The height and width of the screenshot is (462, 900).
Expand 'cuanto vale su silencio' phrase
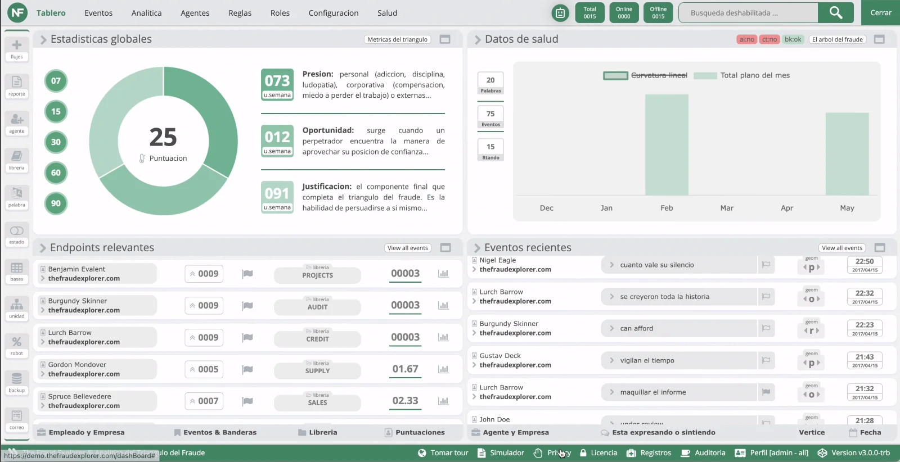[612, 265]
